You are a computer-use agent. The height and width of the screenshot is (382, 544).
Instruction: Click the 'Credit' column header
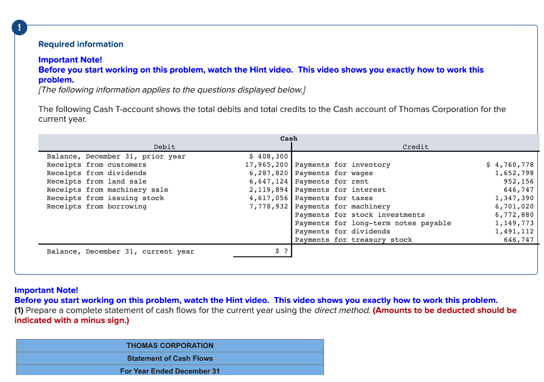click(x=415, y=146)
